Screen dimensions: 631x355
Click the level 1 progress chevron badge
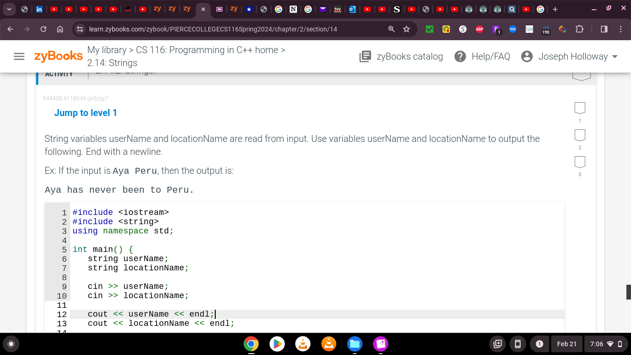[580, 108]
